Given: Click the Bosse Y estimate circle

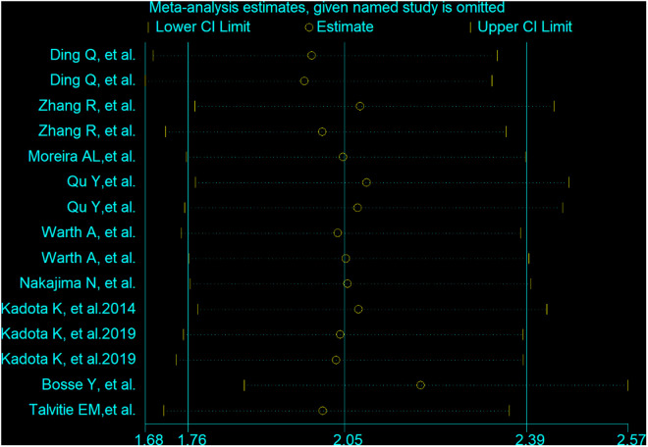Looking at the screenshot, I should click(420, 385).
